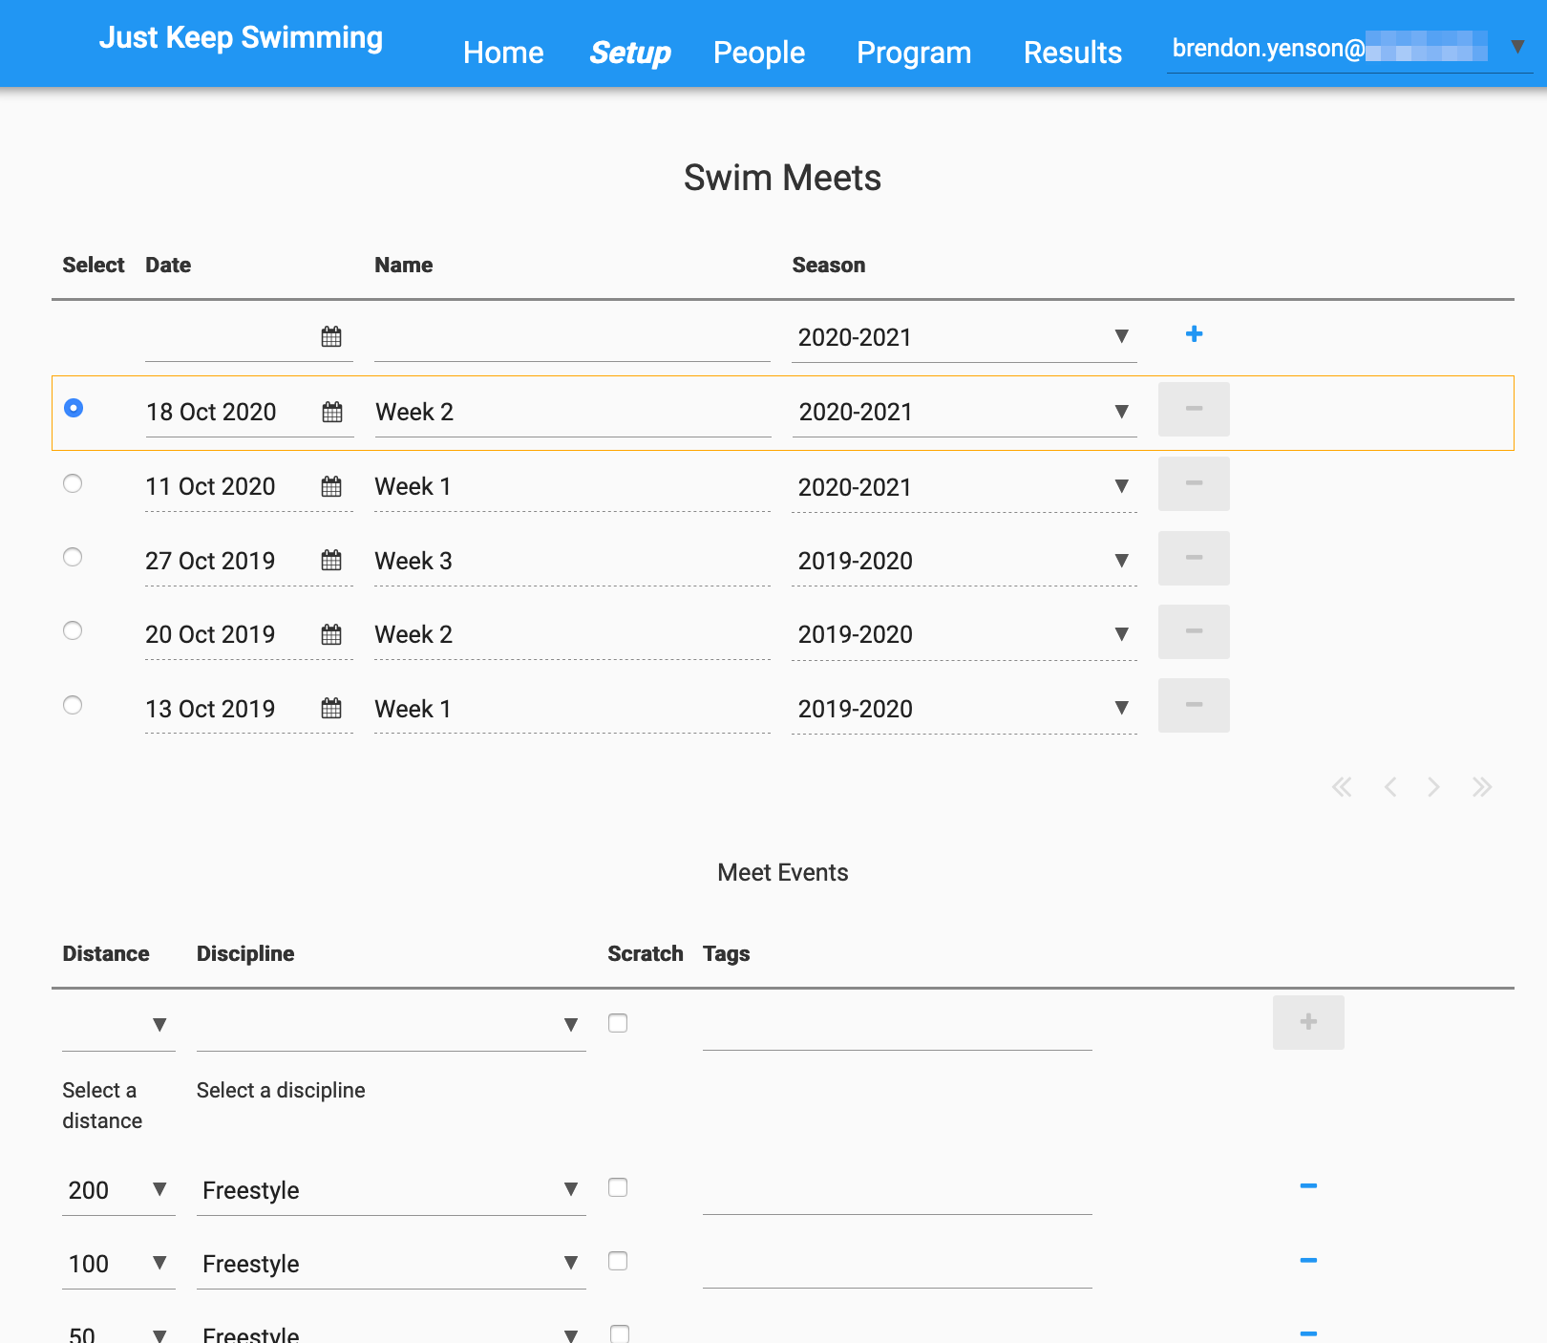Screen dimensions: 1547x1343
Task: Select the 11 Oct 2020 Week 1 meet
Action: tap(73, 483)
